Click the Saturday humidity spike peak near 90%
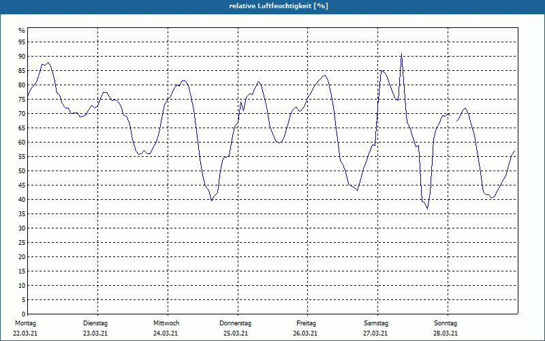Viewport: 545px width, 341px height. (x=401, y=54)
